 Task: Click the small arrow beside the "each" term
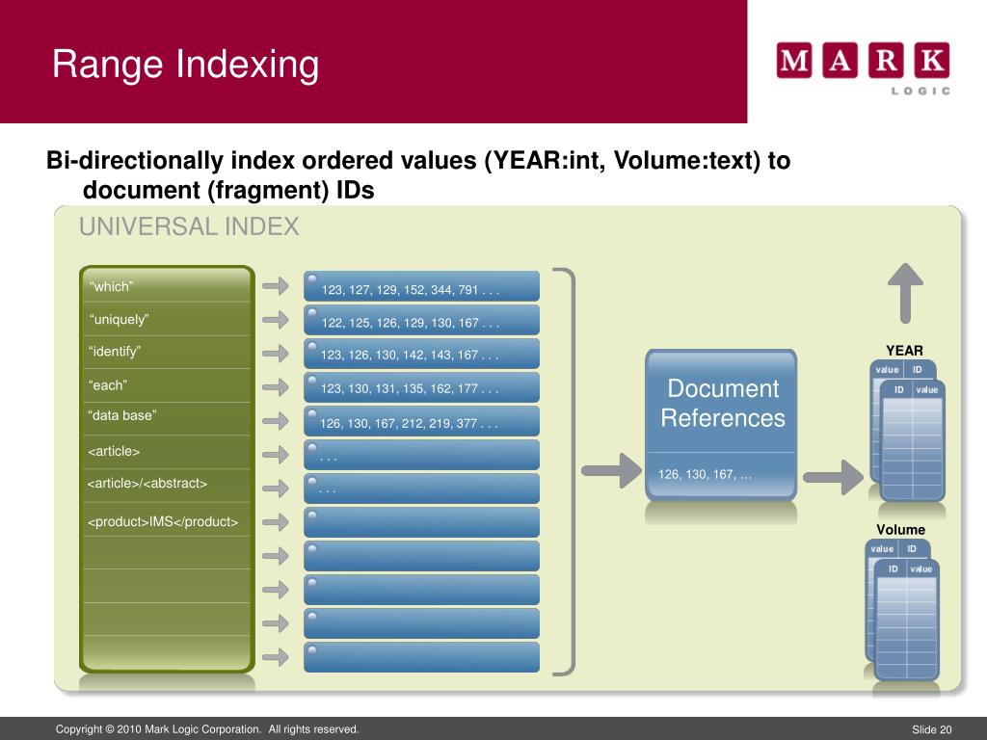point(275,387)
